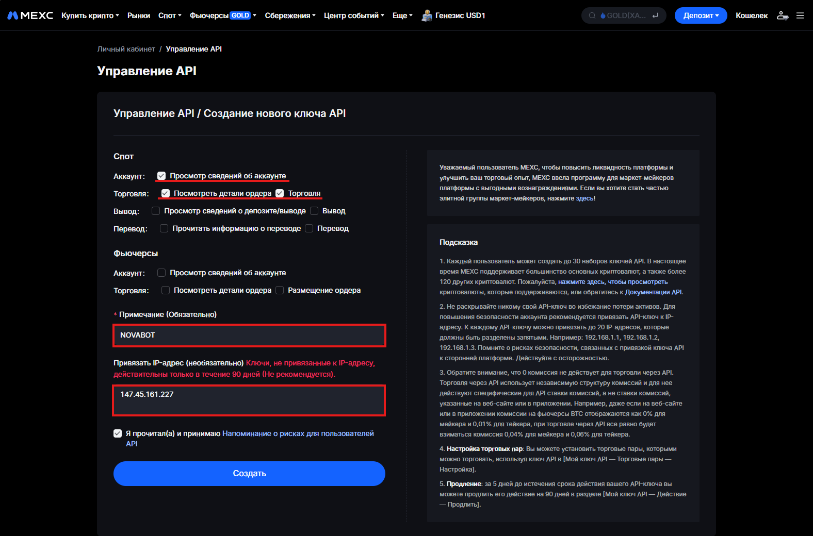
Task: Click the 'Настройка торговых пар' hint text
Action: tap(485, 449)
